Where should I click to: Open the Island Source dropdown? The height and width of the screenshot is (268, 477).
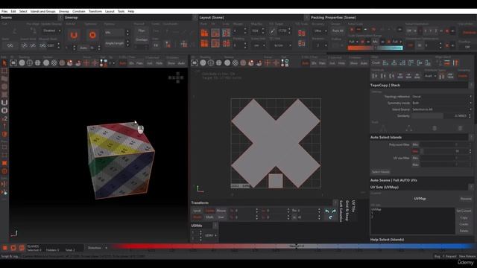pos(441,109)
